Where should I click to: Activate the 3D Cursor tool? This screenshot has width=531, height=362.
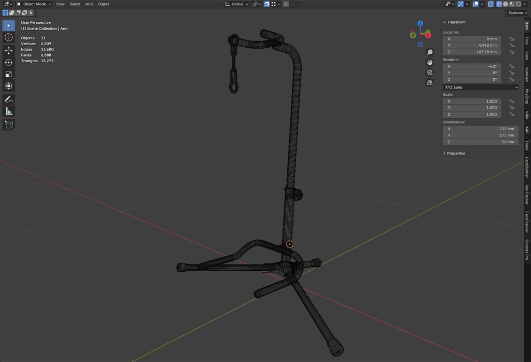pyautogui.click(x=9, y=37)
